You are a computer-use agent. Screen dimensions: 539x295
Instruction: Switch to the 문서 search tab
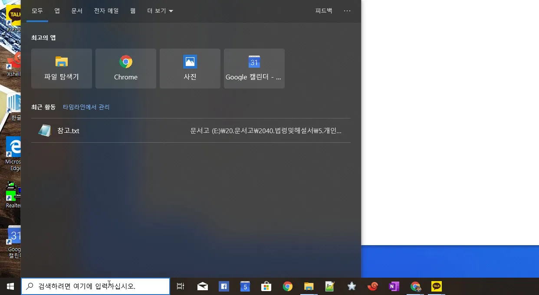click(77, 11)
